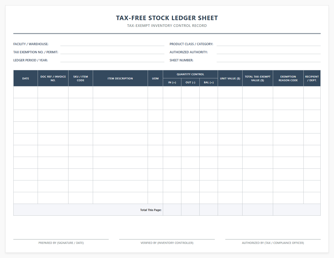Click the 'RECIPIENT / DEPT.' header
This screenshot has width=334, height=258.
(312, 78)
